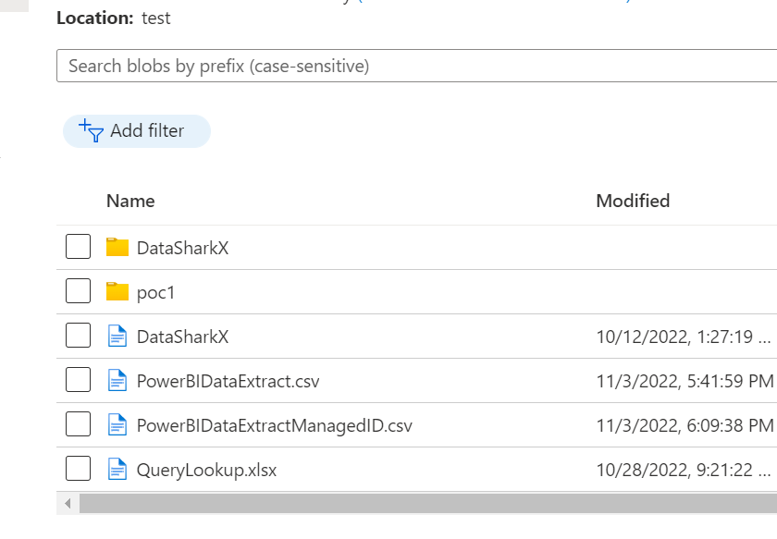777x539 pixels.
Task: Click modified date 11/3/2022, 5:41:59 PM
Action: (684, 382)
